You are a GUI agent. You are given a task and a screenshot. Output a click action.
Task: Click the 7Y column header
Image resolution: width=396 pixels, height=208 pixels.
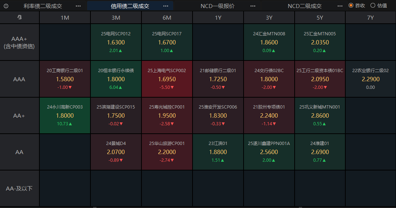point(370,17)
